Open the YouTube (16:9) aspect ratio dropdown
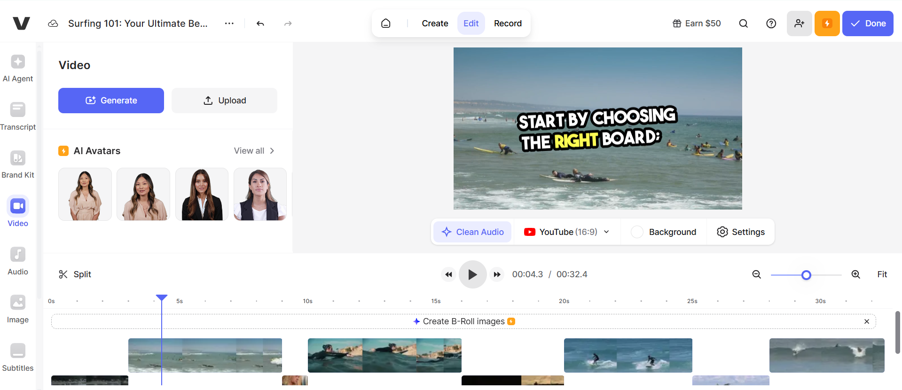The image size is (902, 390). pos(567,232)
